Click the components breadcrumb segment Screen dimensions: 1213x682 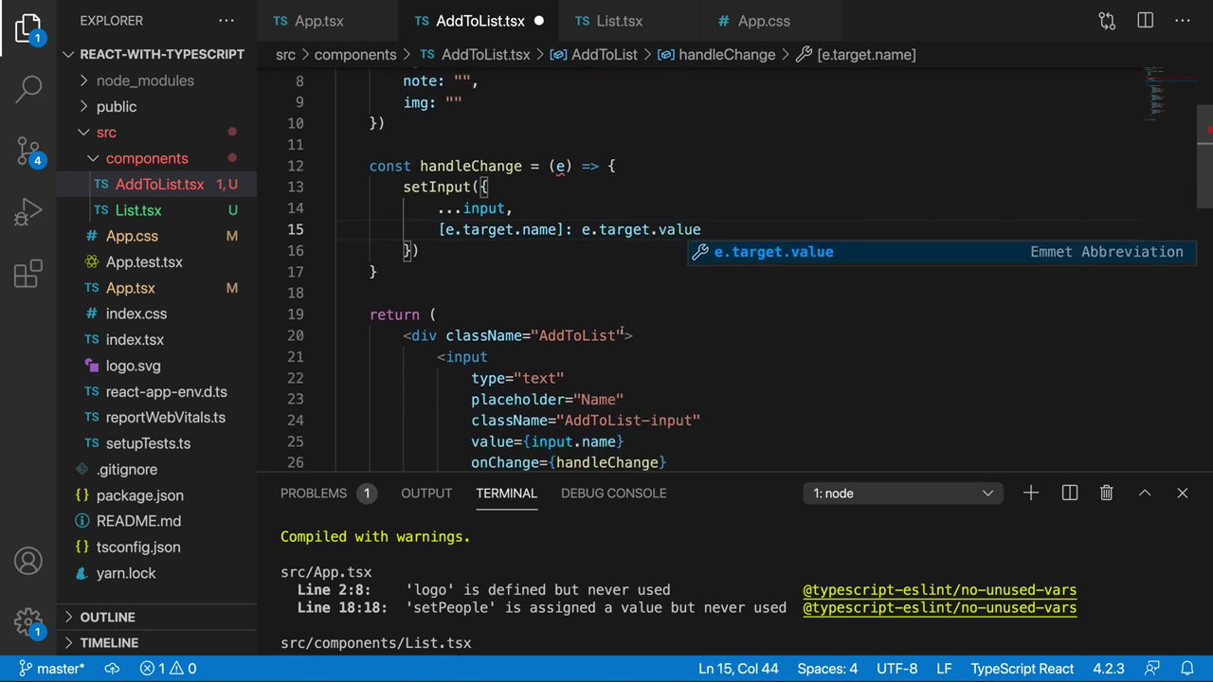[355, 55]
